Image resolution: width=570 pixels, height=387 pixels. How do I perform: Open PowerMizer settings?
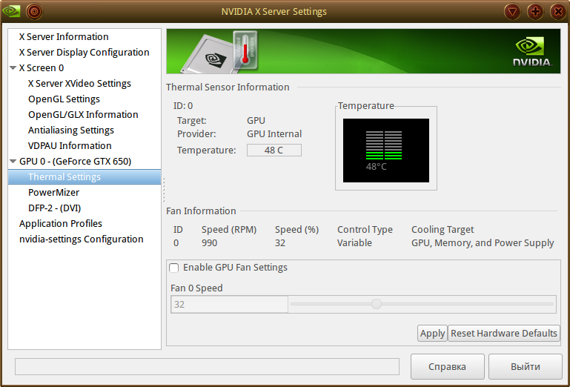(x=54, y=193)
